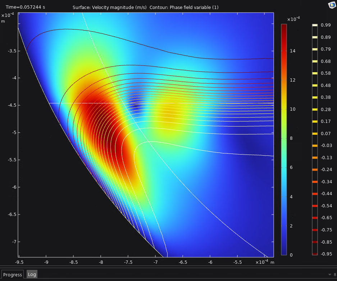Click the pin icon beside the Log panel
The height and width of the screenshot is (281, 337).
coord(334,274)
